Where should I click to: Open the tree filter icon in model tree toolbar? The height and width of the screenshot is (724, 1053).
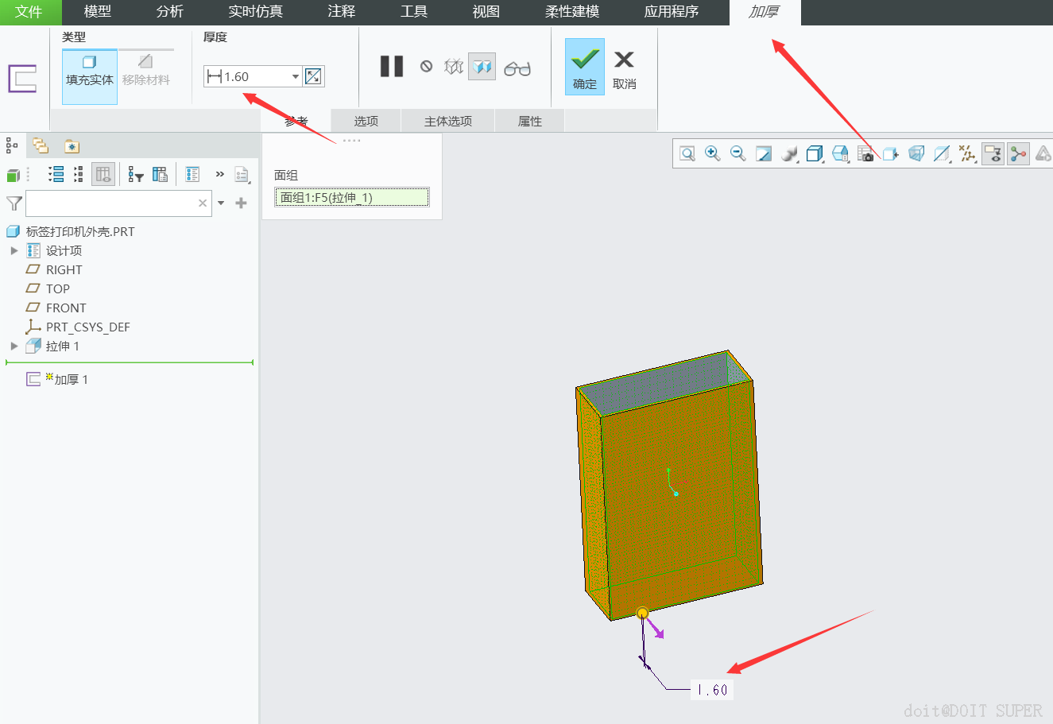(136, 175)
